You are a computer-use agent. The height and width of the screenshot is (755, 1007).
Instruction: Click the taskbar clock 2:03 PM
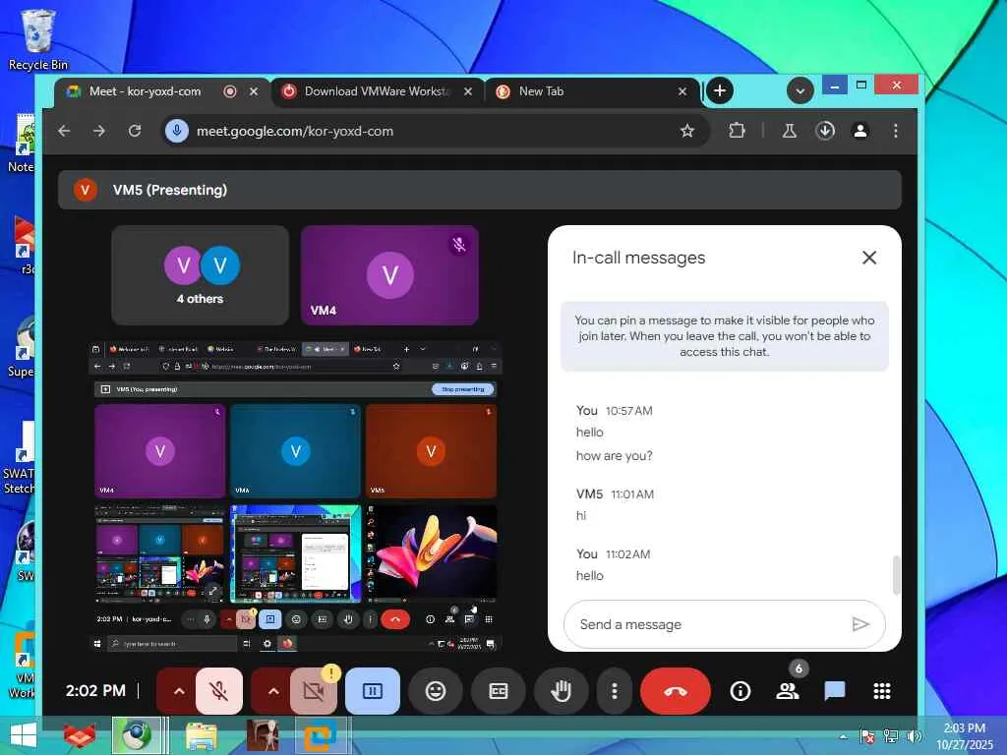tap(964, 735)
